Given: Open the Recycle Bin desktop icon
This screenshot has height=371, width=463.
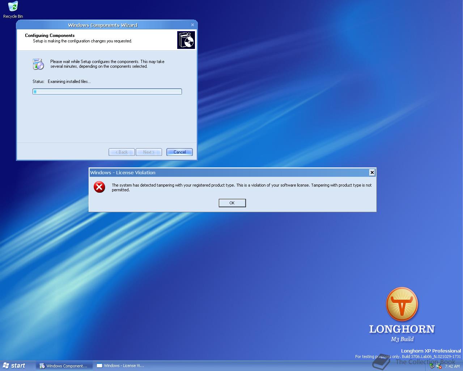Looking at the screenshot, I should 13,10.
